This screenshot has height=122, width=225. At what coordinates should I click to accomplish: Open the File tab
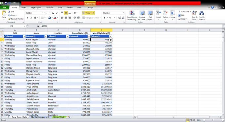[x=4, y=7]
